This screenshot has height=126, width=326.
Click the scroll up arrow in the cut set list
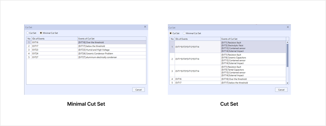pos(287,42)
